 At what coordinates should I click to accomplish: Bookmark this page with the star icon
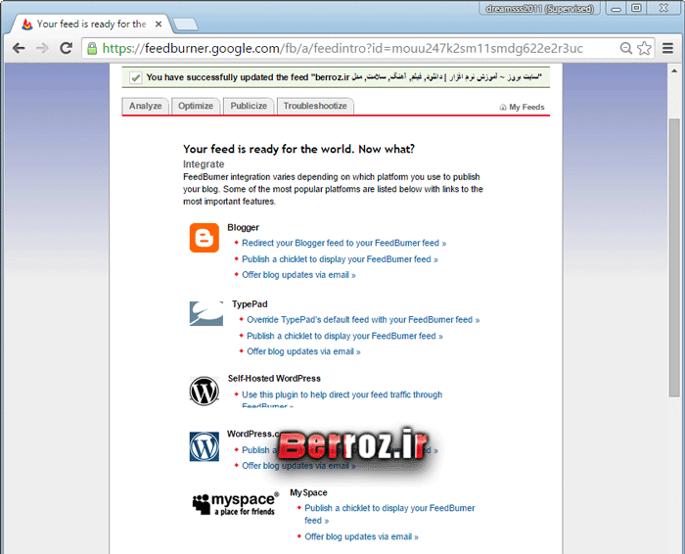[x=644, y=48]
